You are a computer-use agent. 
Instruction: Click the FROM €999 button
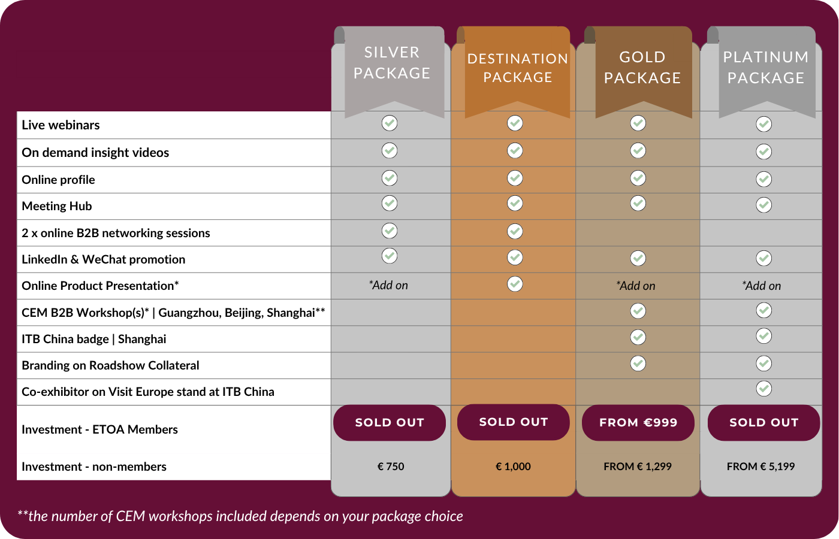[638, 423]
